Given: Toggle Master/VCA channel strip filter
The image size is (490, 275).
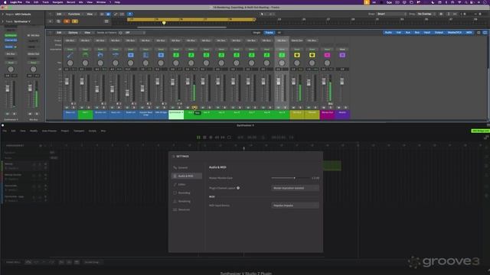Looking at the screenshot, I should pos(454,33).
